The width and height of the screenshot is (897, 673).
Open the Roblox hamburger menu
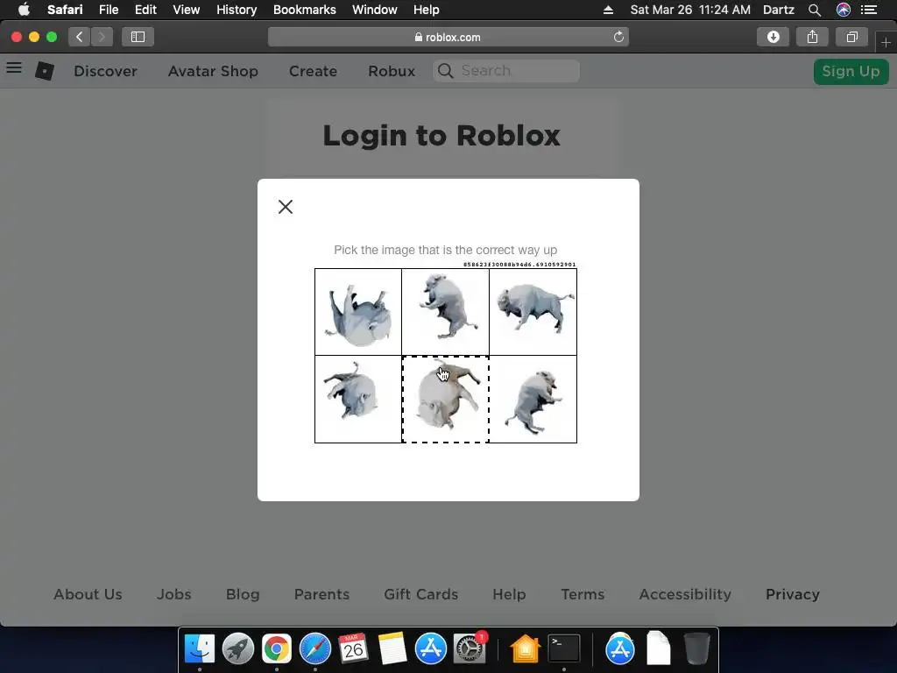(x=14, y=68)
